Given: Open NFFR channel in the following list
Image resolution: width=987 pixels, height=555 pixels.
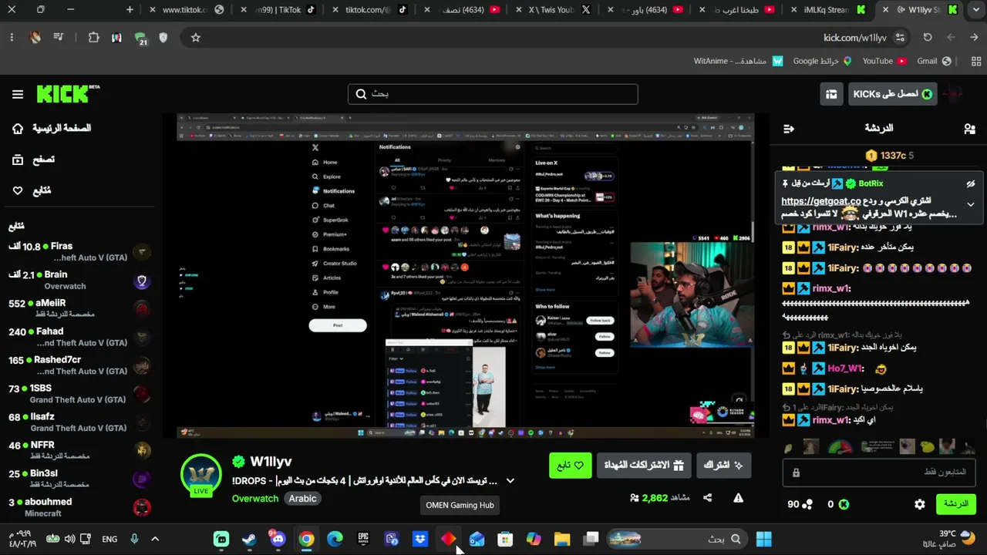Looking at the screenshot, I should [x=78, y=450].
